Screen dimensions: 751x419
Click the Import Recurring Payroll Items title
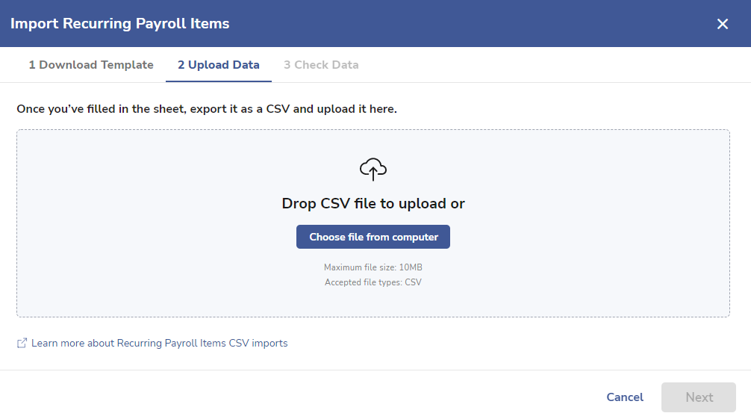click(x=119, y=23)
